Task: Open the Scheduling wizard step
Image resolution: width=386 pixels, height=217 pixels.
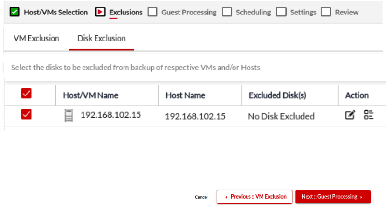Action: point(254,12)
